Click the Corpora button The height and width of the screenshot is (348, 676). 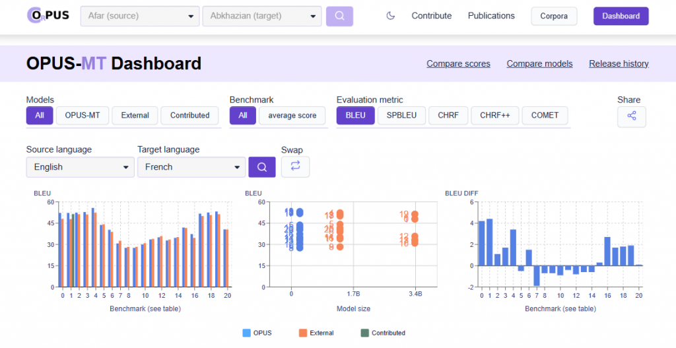pos(554,16)
